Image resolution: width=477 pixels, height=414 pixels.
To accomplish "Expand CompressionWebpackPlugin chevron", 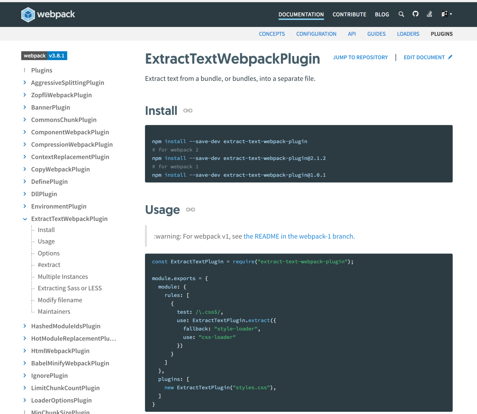I will coord(25,144).
